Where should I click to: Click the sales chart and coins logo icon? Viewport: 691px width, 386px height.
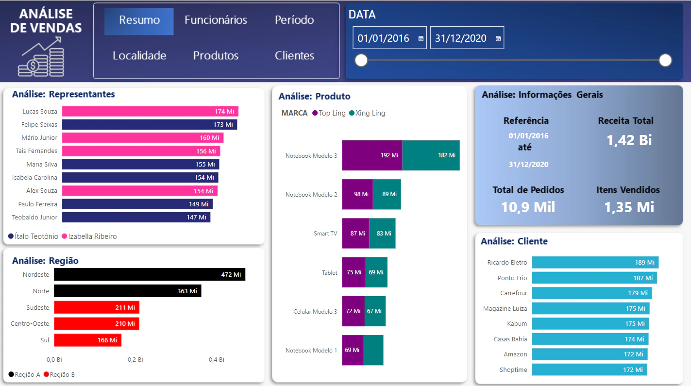click(42, 56)
